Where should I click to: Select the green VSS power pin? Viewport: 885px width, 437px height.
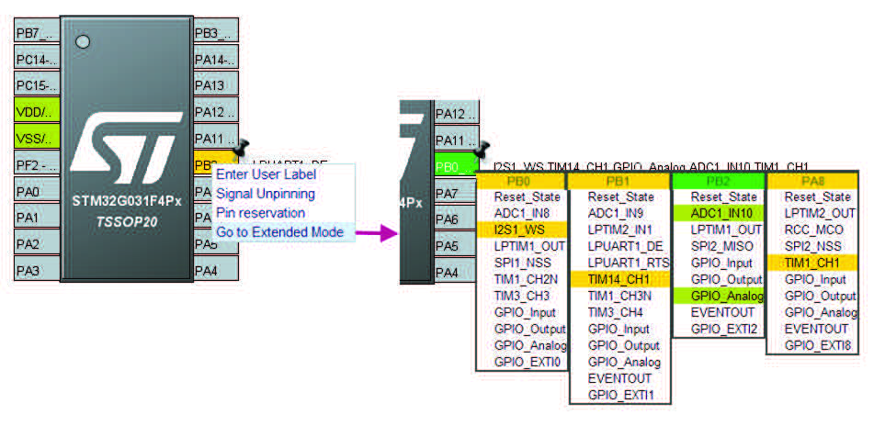click(x=37, y=139)
